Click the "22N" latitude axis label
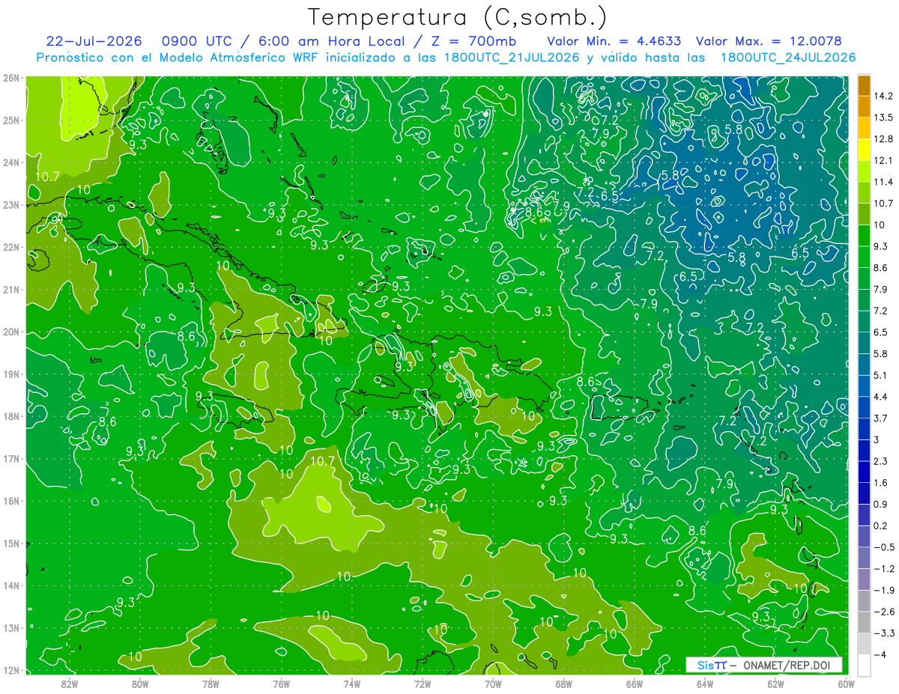This screenshot has height=694, width=899. click(11, 247)
